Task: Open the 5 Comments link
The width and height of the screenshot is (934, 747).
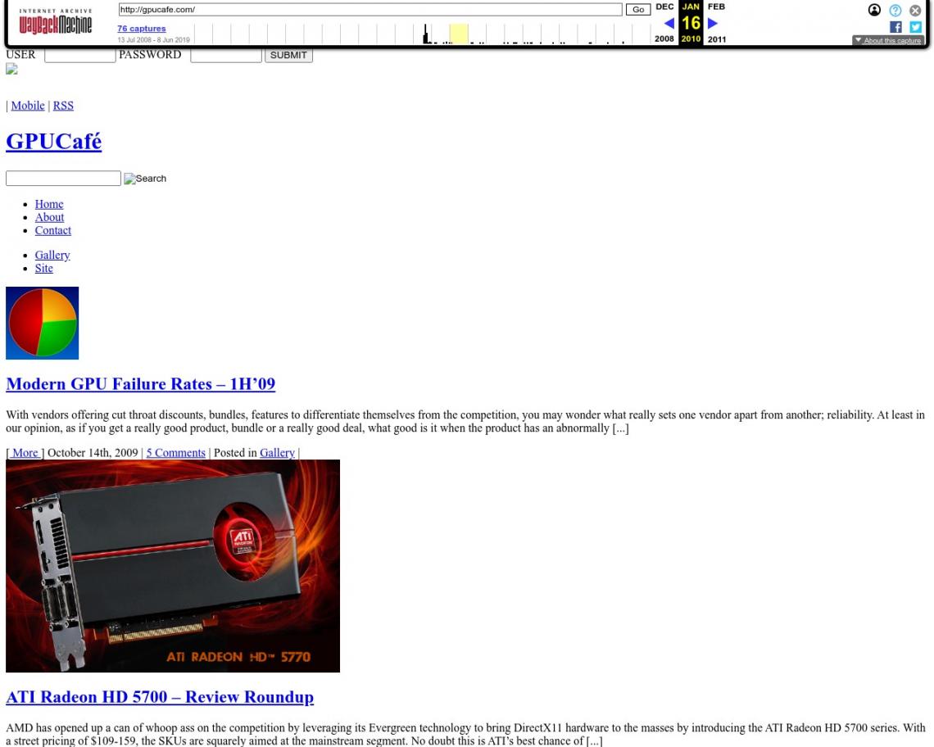Action: [x=175, y=452]
